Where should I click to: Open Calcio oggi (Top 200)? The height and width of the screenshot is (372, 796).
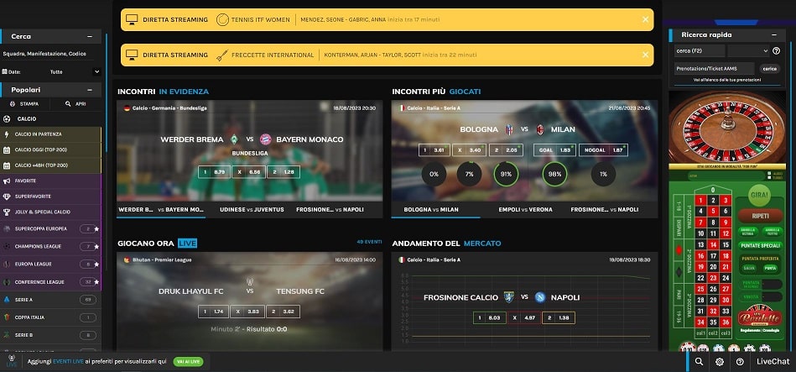51,150
